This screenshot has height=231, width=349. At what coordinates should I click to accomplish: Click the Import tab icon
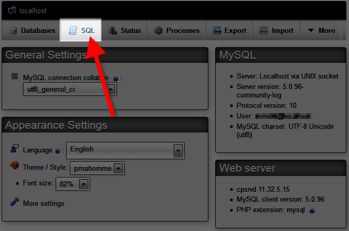263,31
